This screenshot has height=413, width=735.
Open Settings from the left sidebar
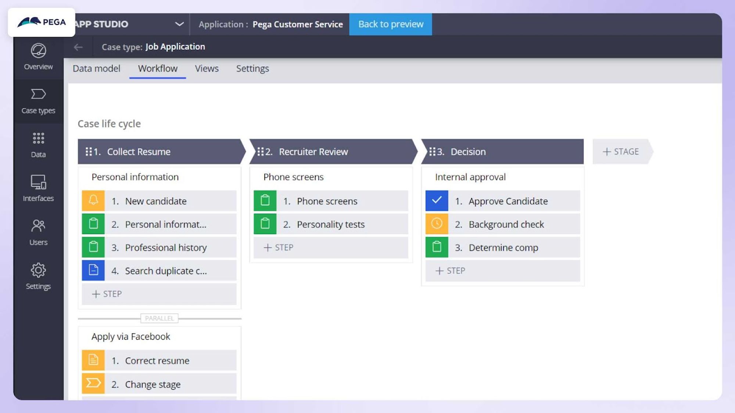tap(38, 277)
